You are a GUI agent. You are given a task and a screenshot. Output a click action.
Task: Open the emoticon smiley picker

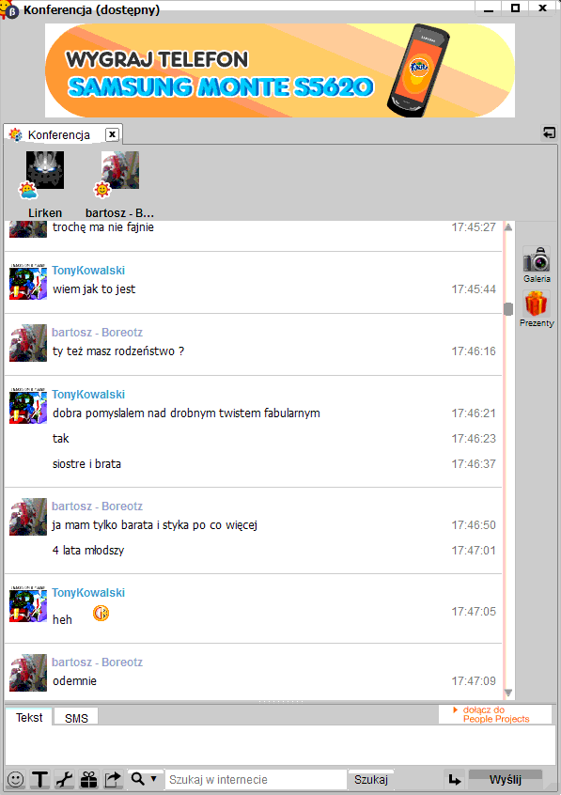[x=16, y=779]
